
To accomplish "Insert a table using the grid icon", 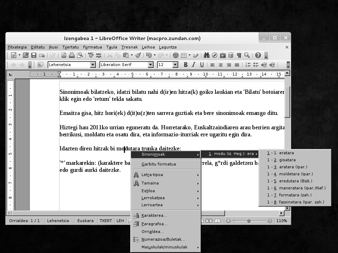I will tap(184, 55).
